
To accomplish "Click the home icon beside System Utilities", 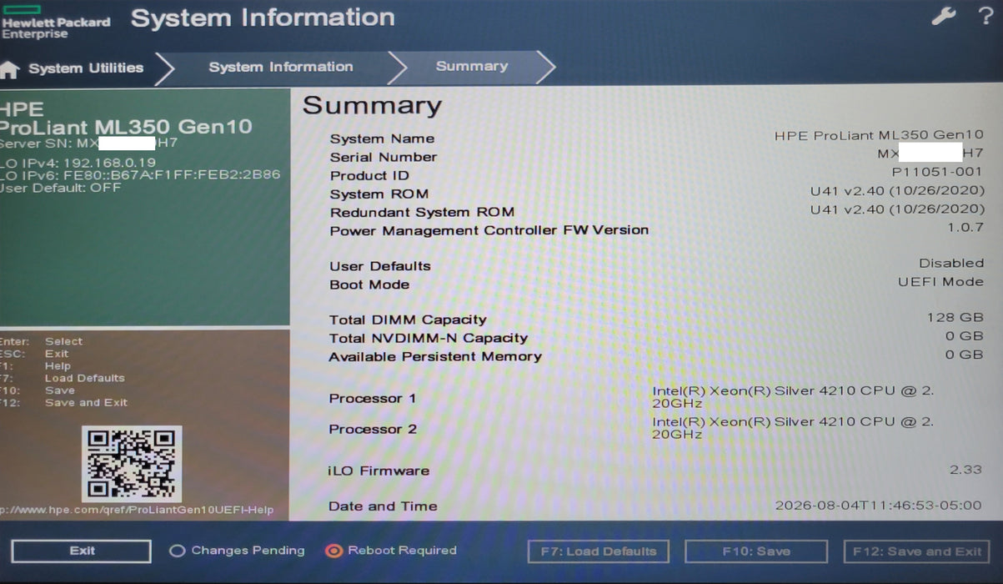I will click(x=9, y=70).
